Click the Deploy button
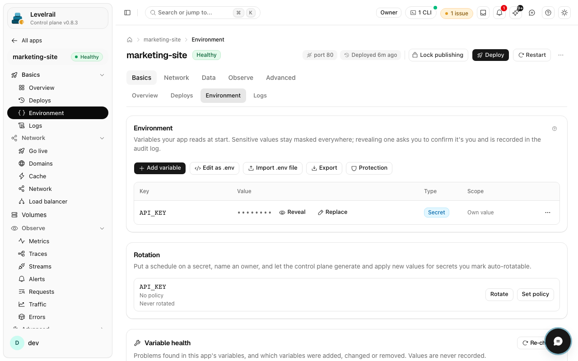578x361 pixels. pyautogui.click(x=490, y=55)
